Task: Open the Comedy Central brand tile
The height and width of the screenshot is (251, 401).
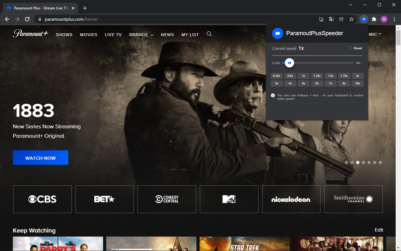Action: click(x=167, y=199)
